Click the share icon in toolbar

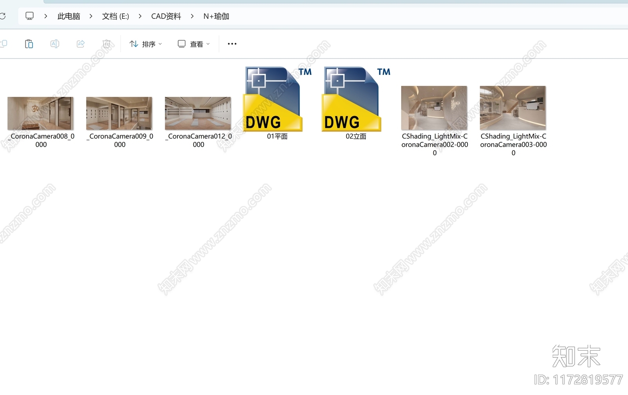[81, 44]
